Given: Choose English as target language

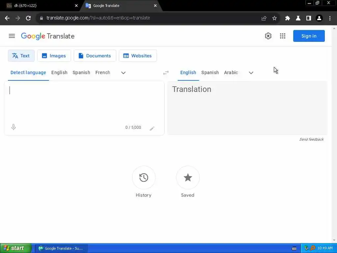Looking at the screenshot, I should [188, 72].
